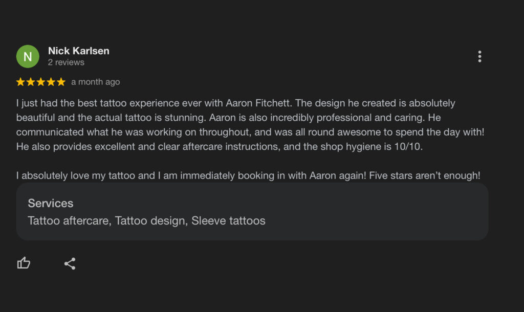Select the 'Sleeve tattoos' service text
524x312 pixels.
[x=228, y=220]
